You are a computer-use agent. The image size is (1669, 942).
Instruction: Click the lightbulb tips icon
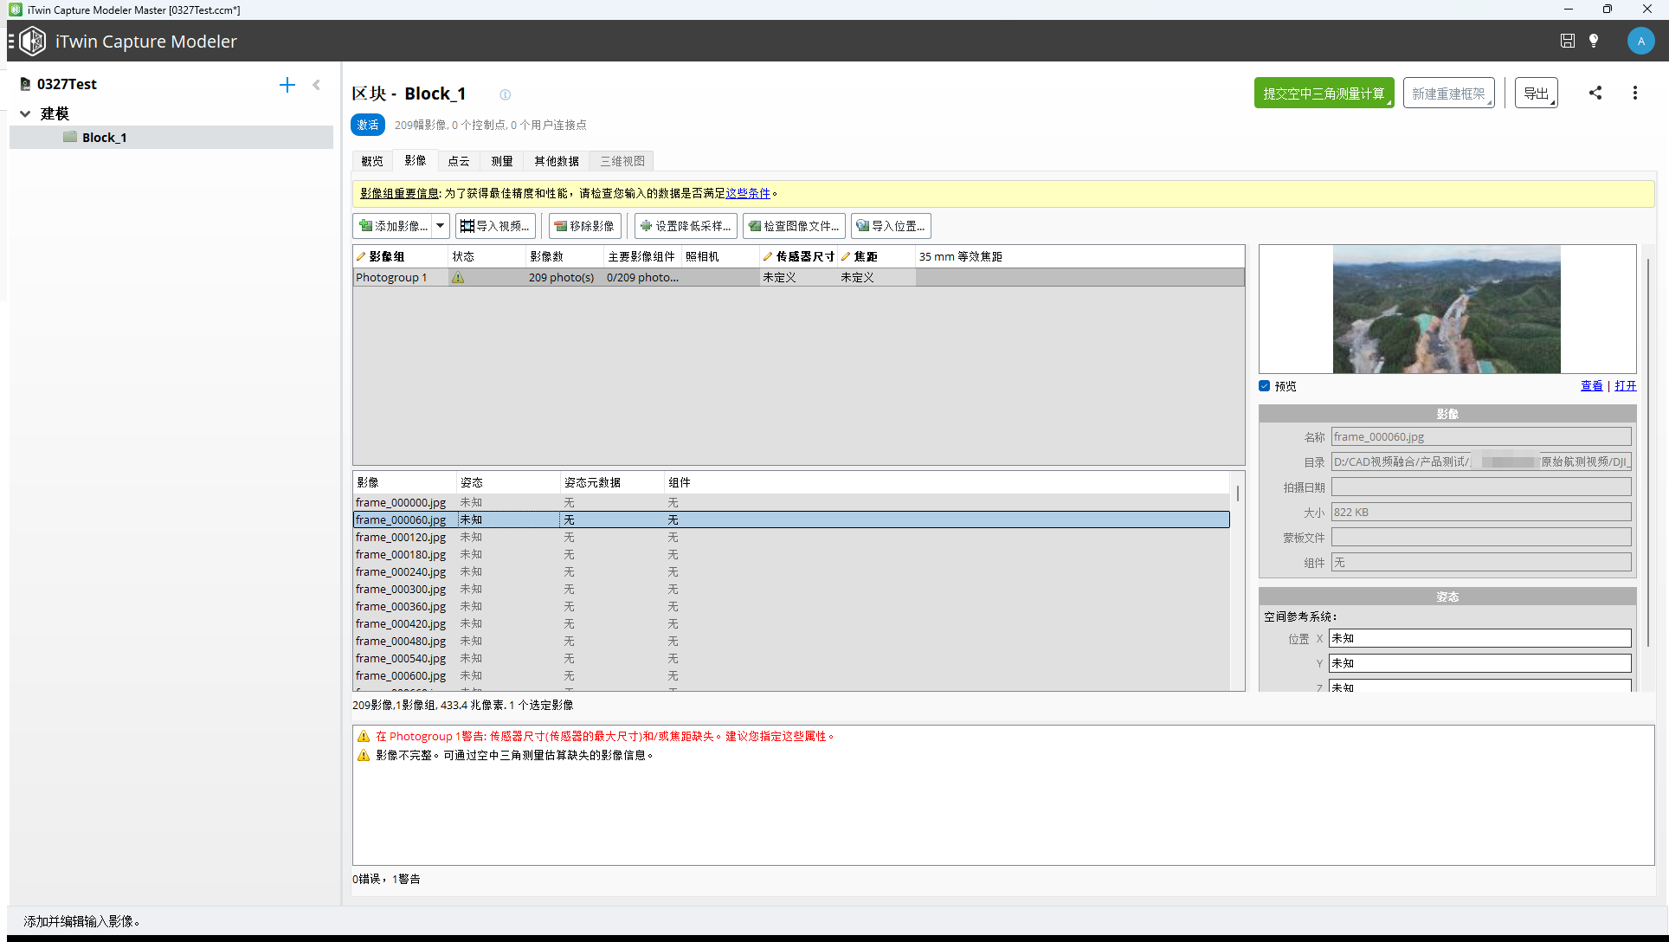1594,41
